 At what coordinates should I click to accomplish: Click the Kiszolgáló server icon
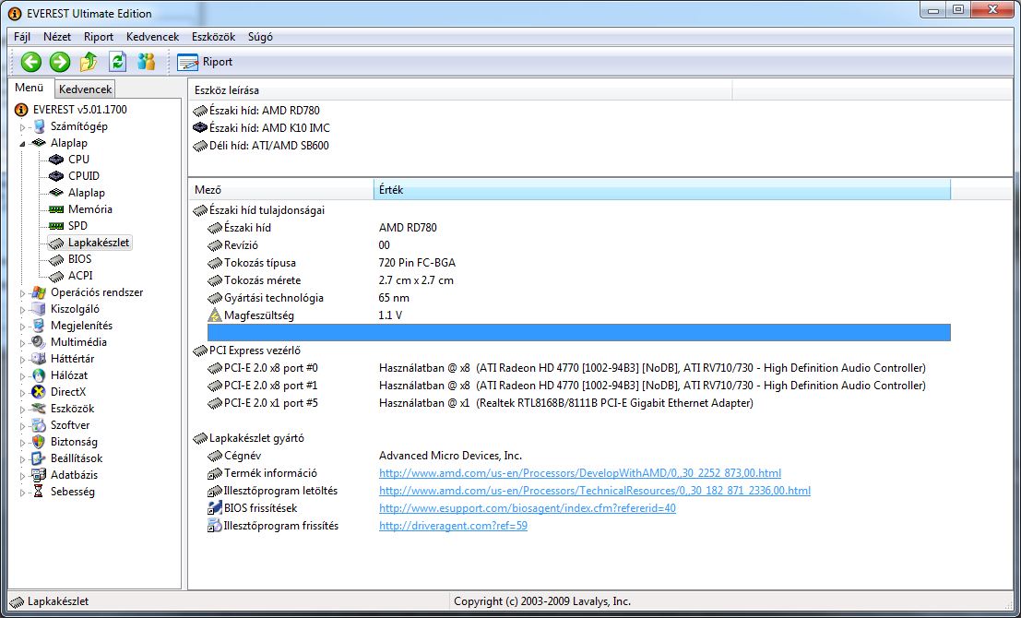[39, 309]
